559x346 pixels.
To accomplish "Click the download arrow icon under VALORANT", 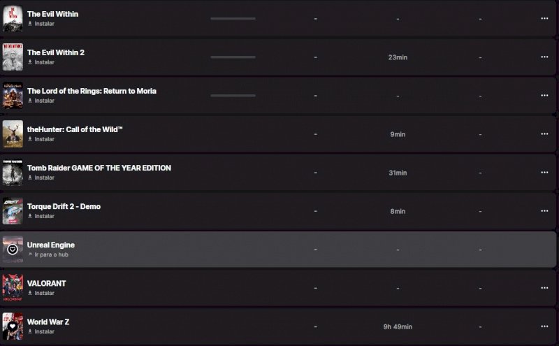I will click(30, 293).
